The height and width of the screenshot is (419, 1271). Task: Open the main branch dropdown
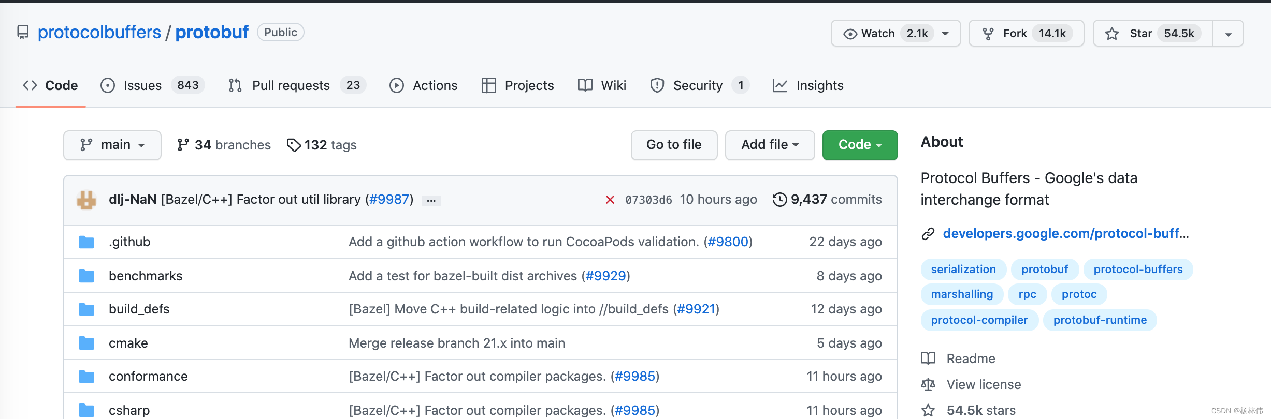(112, 145)
